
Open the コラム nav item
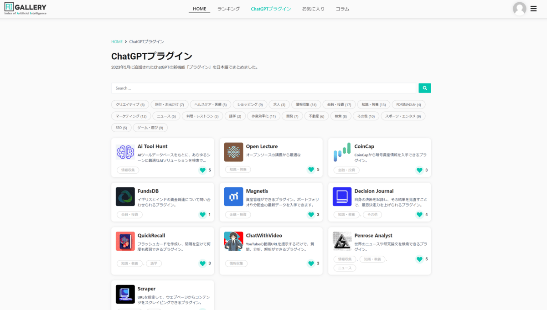(x=343, y=9)
